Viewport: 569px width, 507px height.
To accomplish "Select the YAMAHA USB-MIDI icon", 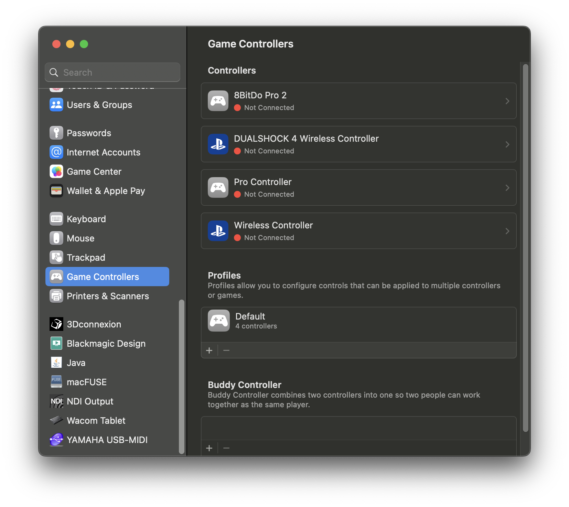I will click(x=56, y=440).
